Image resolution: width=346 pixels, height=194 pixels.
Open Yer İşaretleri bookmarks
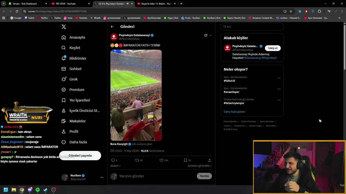point(76,100)
